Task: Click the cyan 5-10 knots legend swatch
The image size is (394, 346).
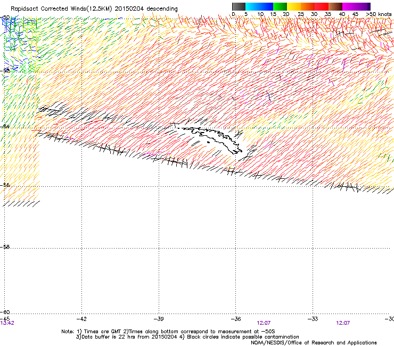Action: pyautogui.click(x=252, y=6)
